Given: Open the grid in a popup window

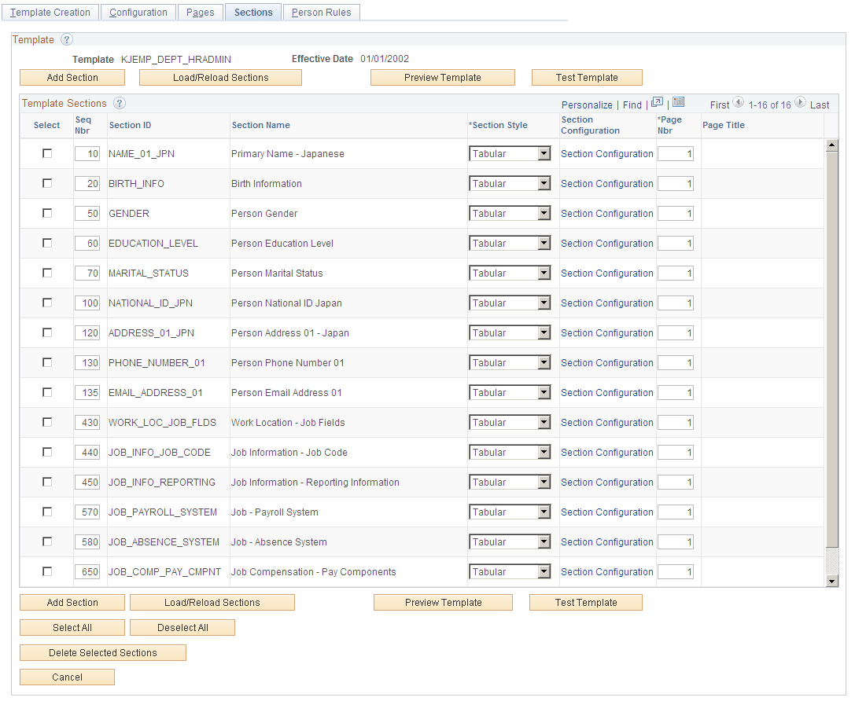Looking at the screenshot, I should tap(658, 103).
